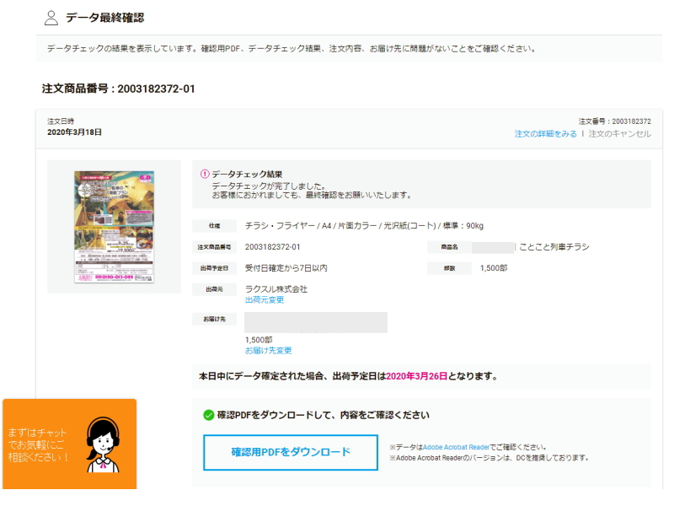Click the note recommending Adobe Acrobat Reader DC version

point(489,458)
